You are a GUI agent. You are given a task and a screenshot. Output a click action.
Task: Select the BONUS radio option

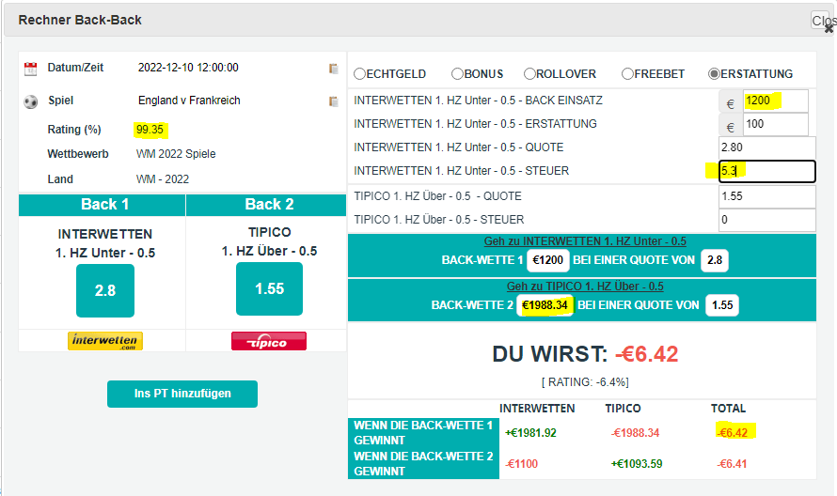[x=457, y=74]
